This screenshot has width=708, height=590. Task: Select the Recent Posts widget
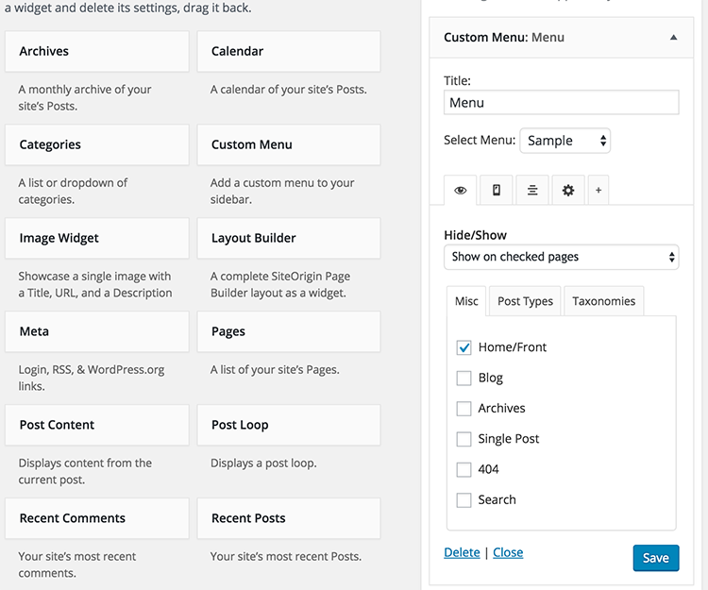[288, 518]
